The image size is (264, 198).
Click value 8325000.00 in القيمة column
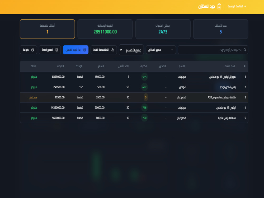tap(58, 77)
